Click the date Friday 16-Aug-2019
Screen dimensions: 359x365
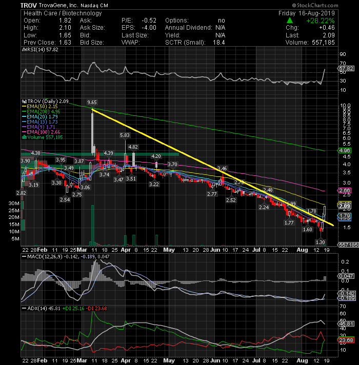(x=306, y=13)
